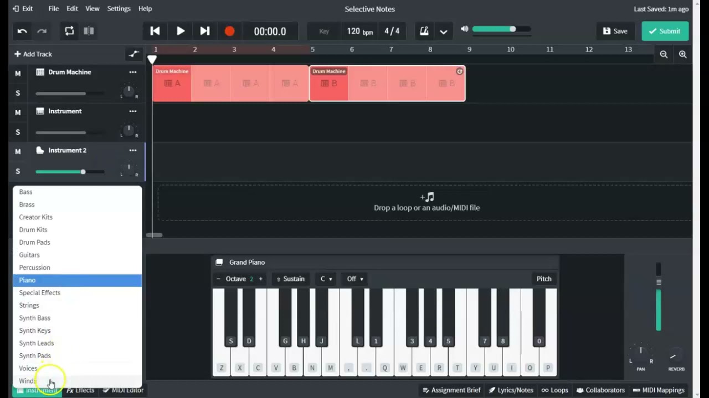
Task: Skip to the beginning of the song
Action: pyautogui.click(x=155, y=31)
